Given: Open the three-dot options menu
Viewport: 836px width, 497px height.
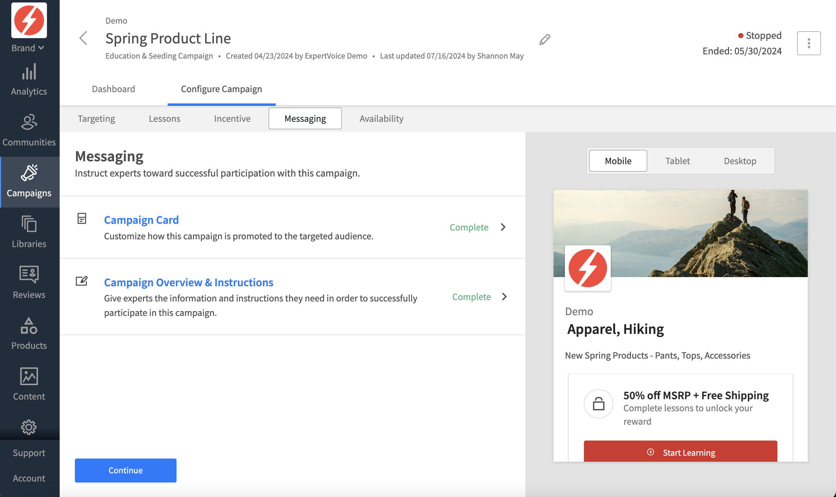Looking at the screenshot, I should point(808,43).
